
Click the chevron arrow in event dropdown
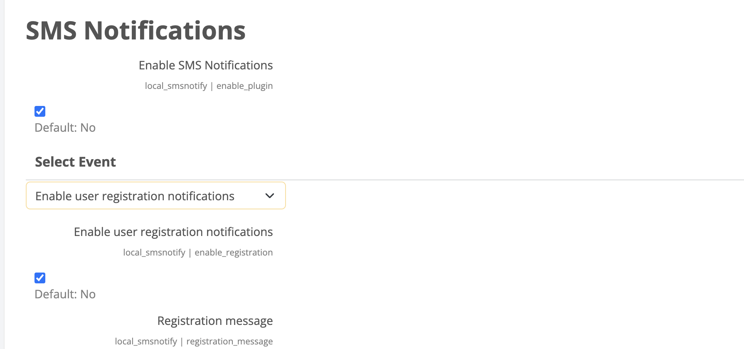[270, 196]
